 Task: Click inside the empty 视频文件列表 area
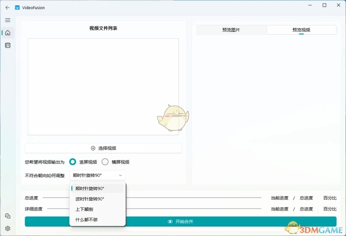[x=103, y=87]
